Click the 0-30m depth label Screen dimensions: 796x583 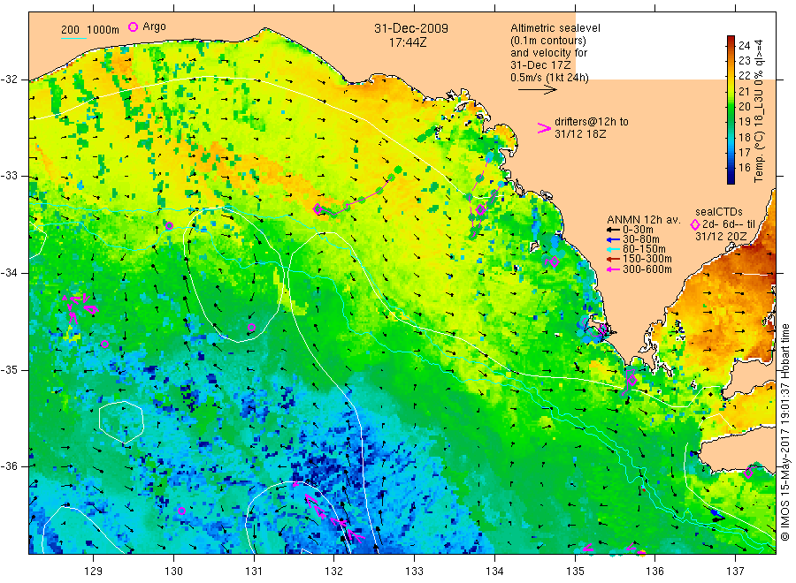(x=638, y=230)
